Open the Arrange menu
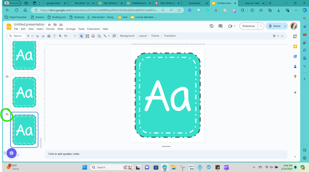This screenshot has height=172, width=309. [71, 29]
